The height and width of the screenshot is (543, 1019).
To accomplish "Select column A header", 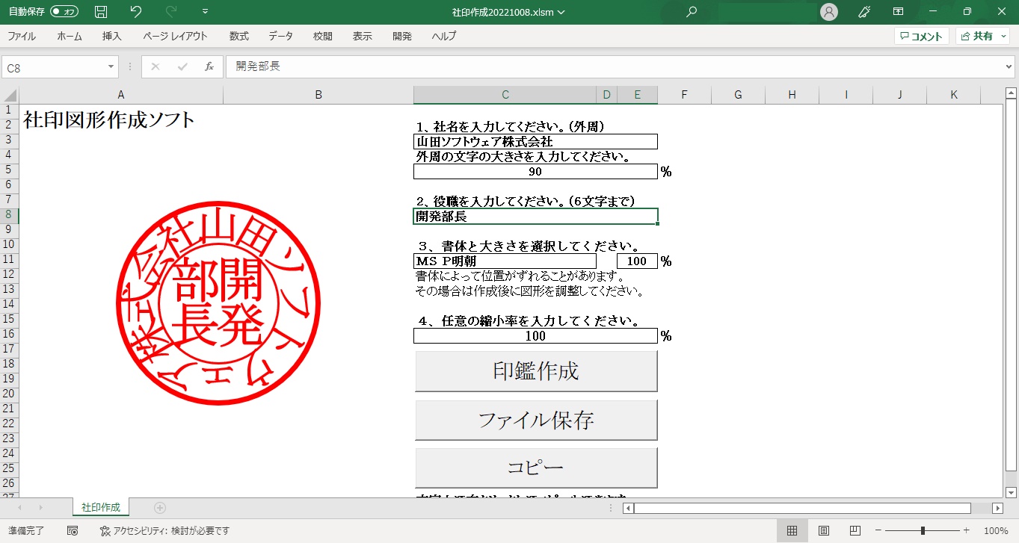I will tap(121, 95).
